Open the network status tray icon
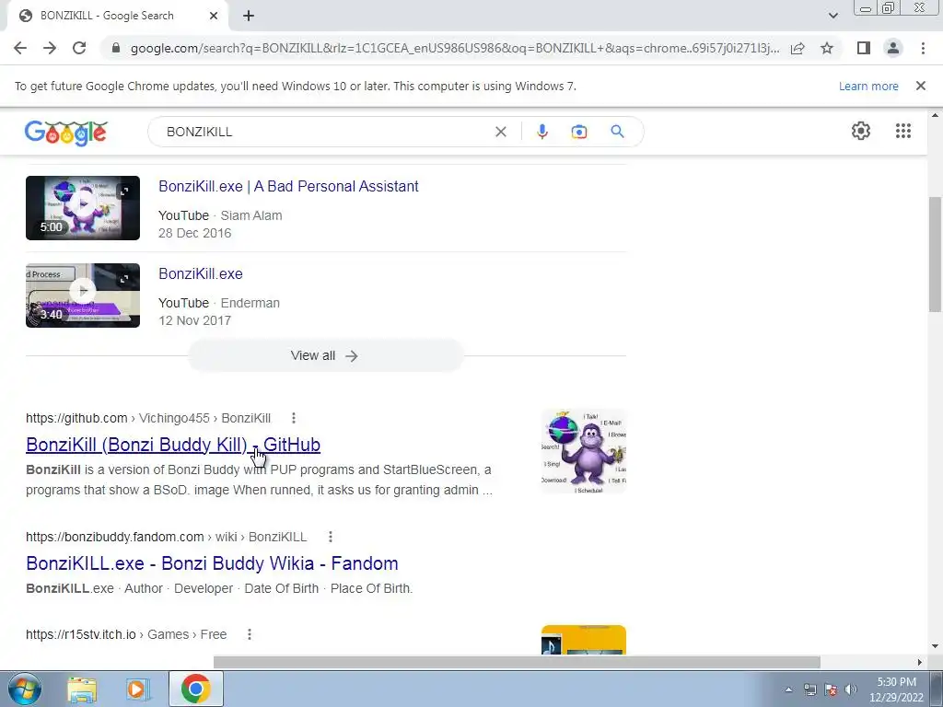Image resolution: width=943 pixels, height=707 pixels. [x=810, y=690]
